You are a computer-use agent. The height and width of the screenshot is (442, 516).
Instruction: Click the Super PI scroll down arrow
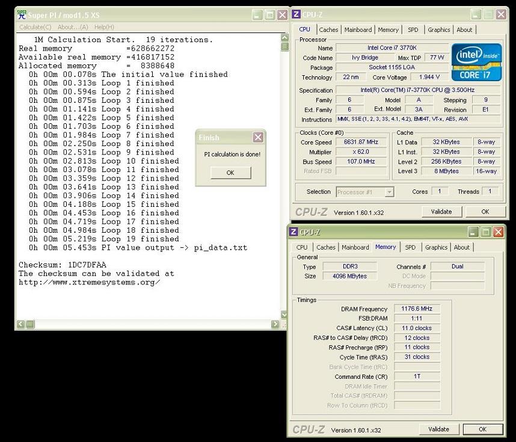(284, 315)
